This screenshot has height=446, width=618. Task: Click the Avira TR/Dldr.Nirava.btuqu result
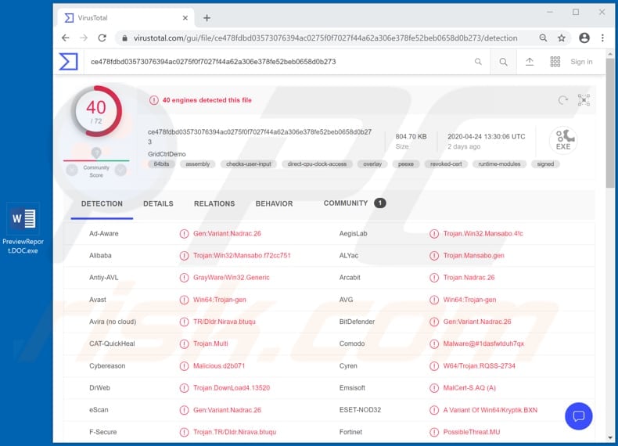click(x=225, y=322)
